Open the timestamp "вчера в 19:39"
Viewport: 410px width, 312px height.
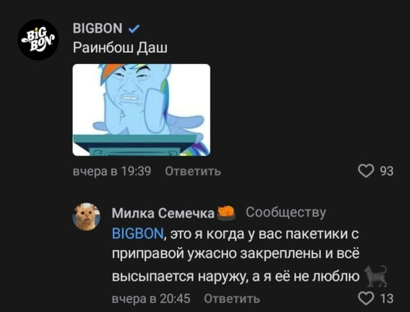(x=112, y=171)
